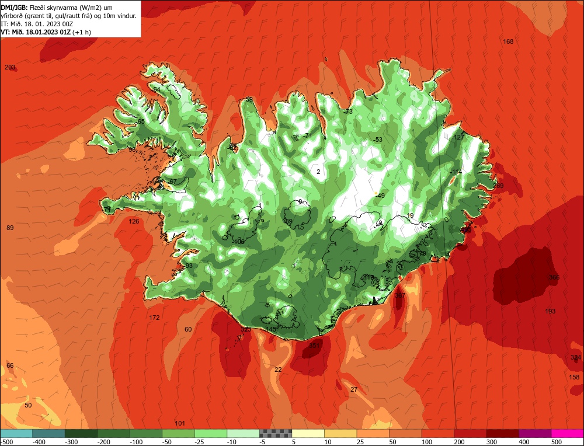
Task: Select the checkered -5 to 5 legend swatch
Action: click(x=276, y=433)
